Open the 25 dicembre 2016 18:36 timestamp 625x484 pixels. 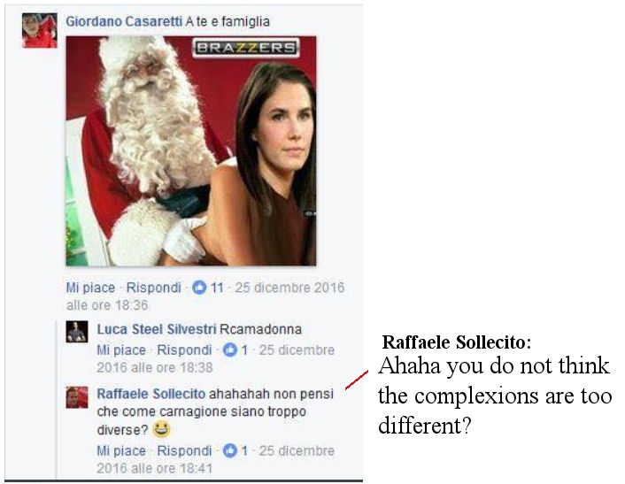(x=205, y=296)
